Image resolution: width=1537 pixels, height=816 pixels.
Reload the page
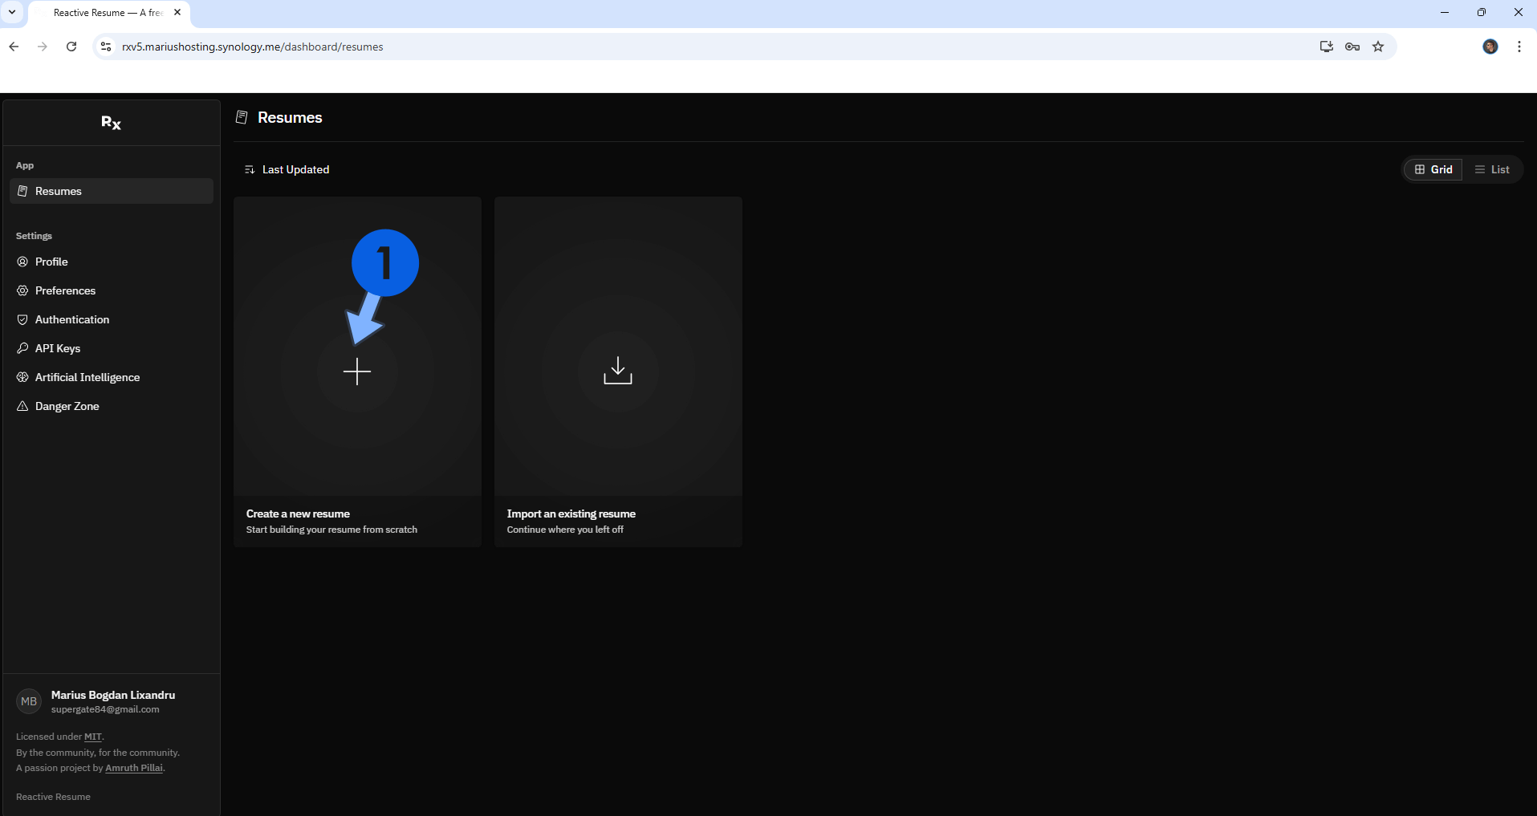pyautogui.click(x=71, y=47)
